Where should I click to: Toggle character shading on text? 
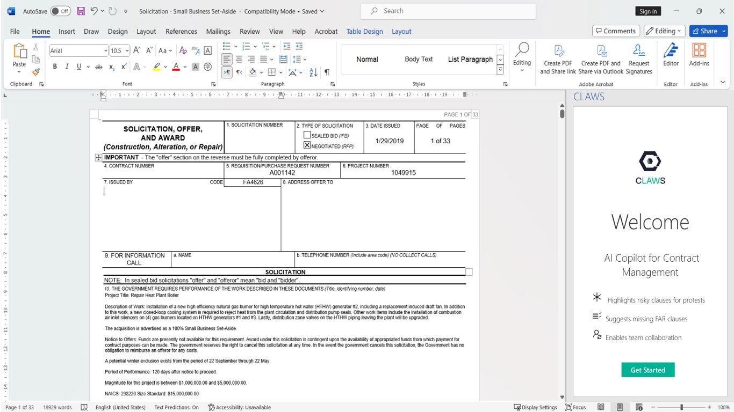coord(196,67)
